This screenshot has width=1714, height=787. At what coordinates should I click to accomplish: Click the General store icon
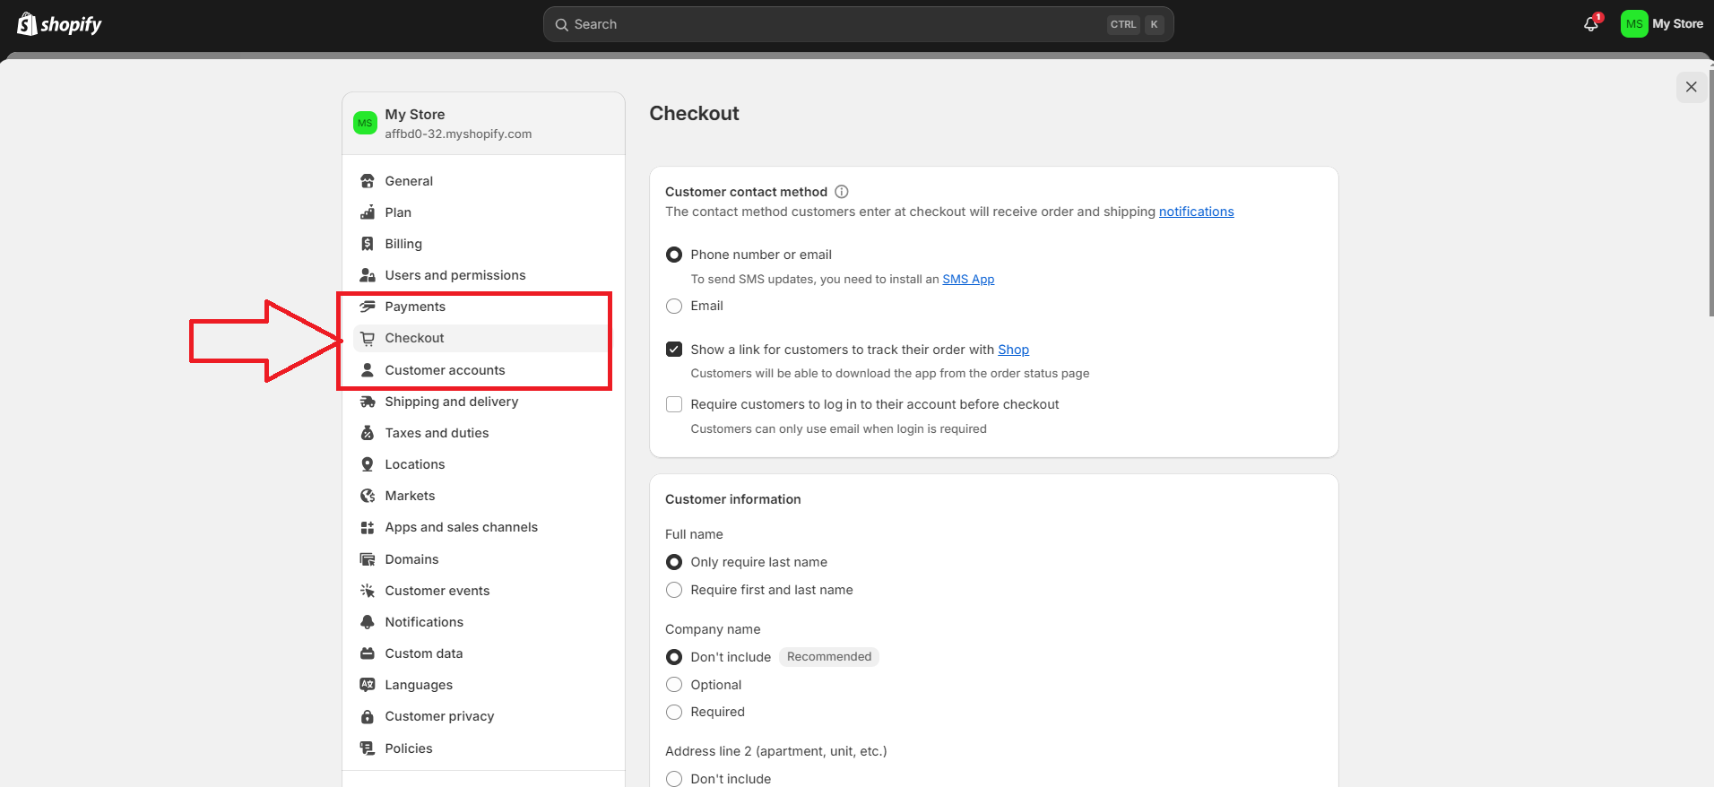(x=368, y=181)
